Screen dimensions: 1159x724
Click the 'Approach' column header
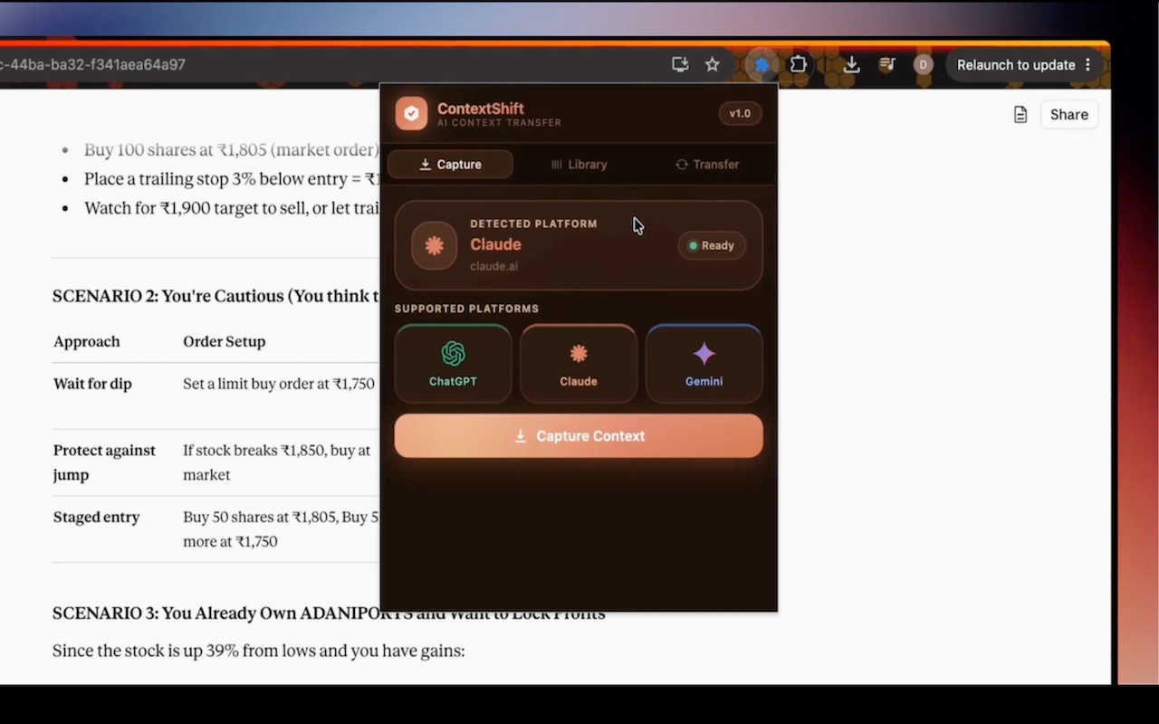(x=87, y=342)
